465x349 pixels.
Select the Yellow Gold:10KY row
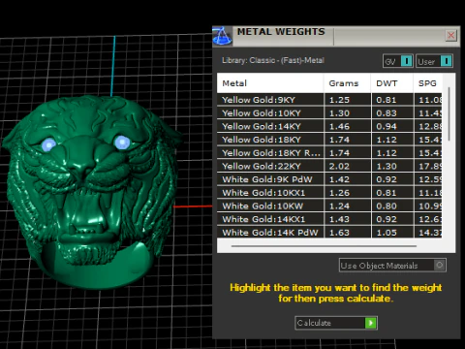[x=329, y=113]
